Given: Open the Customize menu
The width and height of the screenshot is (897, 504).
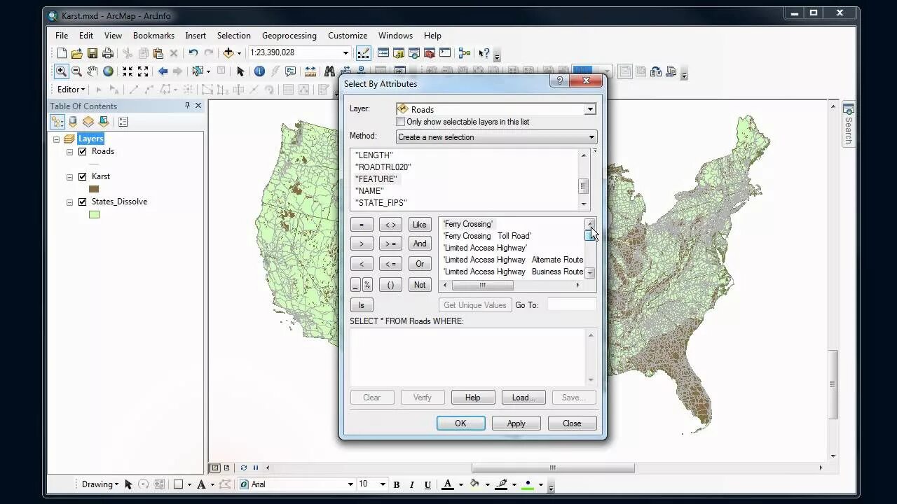Looking at the screenshot, I should click(x=348, y=36).
